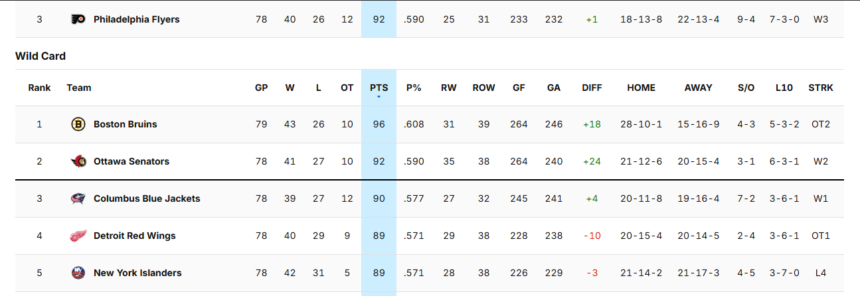This screenshot has height=296, width=860.
Task: Sort by the ROW column header
Action: click(483, 88)
